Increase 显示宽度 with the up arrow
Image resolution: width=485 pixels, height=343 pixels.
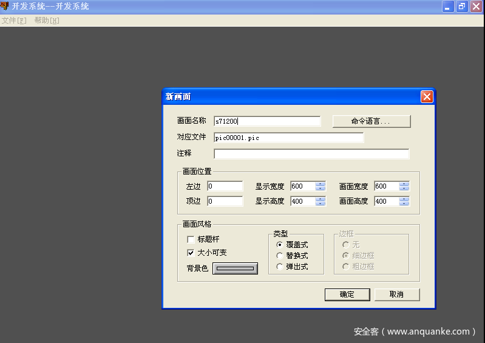pos(321,184)
